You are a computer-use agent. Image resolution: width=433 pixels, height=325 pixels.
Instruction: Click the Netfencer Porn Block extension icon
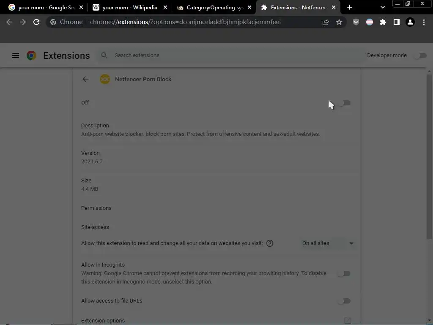coord(105,79)
